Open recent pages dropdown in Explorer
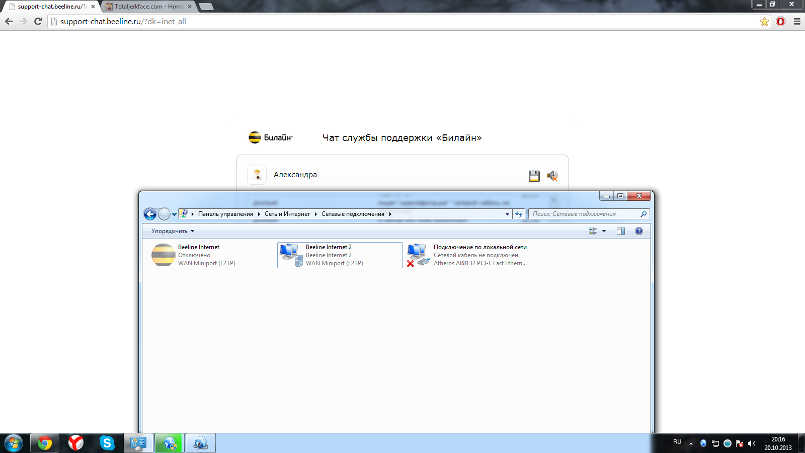The height and width of the screenshot is (453, 805). point(175,214)
